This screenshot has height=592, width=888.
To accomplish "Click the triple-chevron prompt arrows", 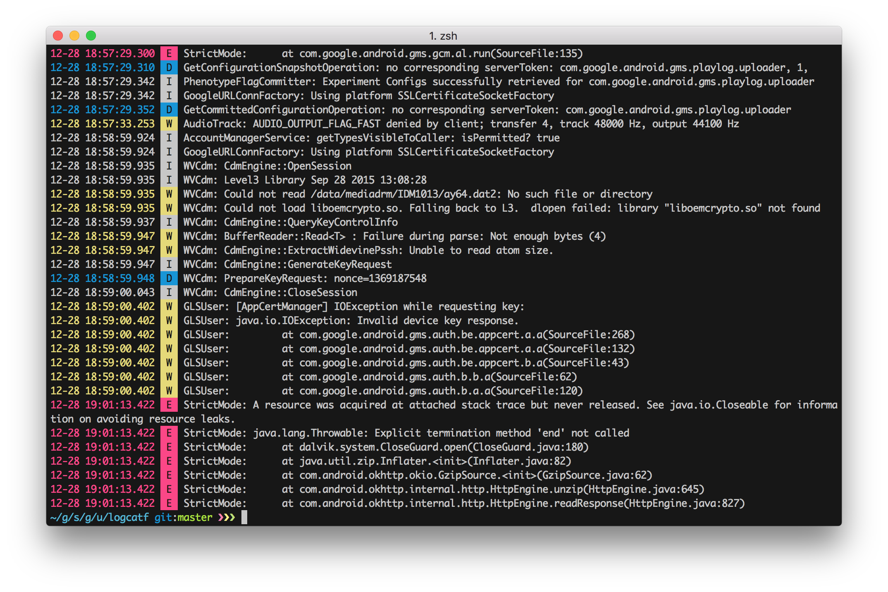I will [x=227, y=518].
